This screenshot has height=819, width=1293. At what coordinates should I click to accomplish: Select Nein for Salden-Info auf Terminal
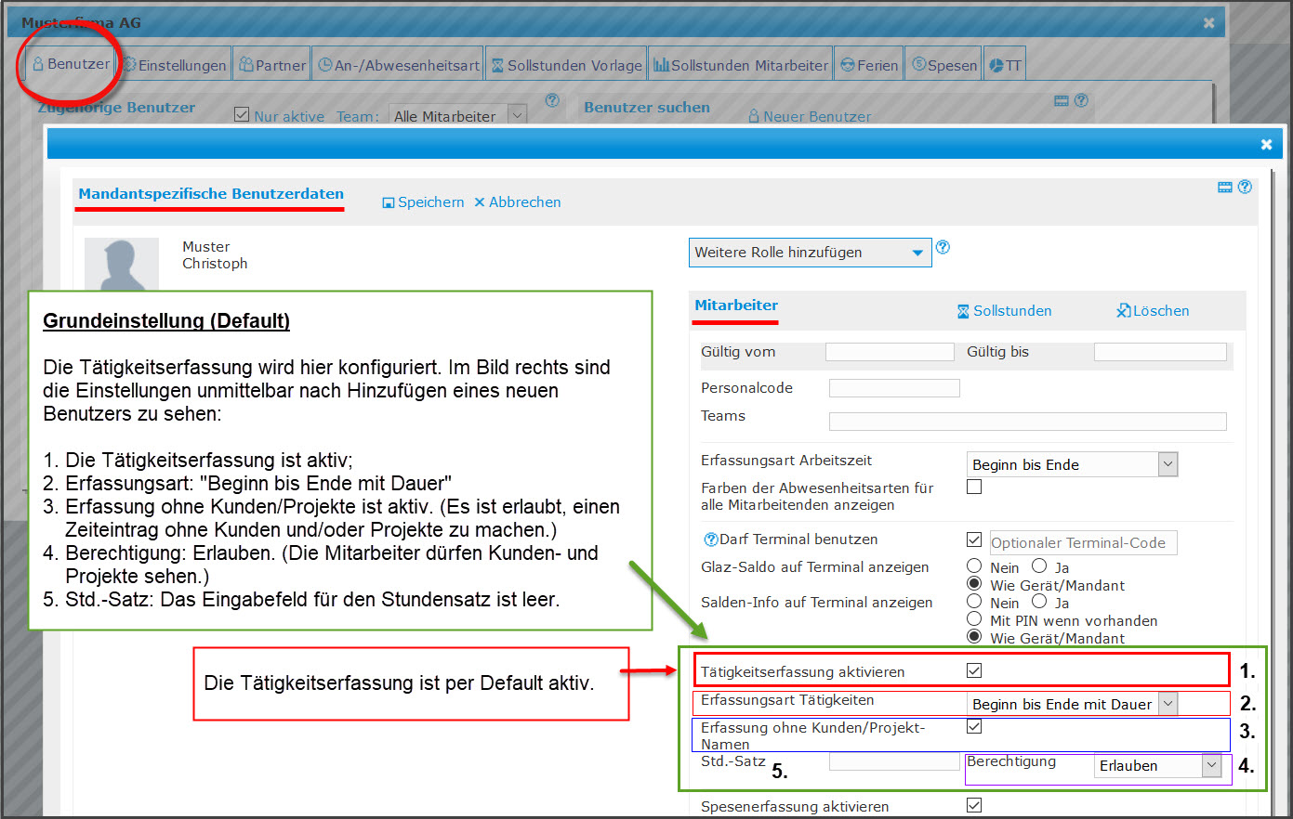(974, 601)
